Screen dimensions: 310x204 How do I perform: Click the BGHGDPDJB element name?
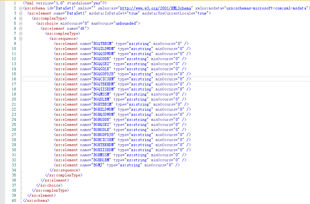(104, 135)
